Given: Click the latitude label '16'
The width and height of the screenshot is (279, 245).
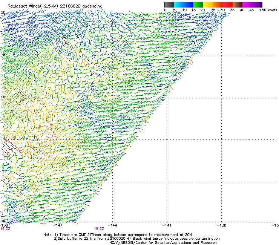Looking at the screenshot, I should click(3, 97).
